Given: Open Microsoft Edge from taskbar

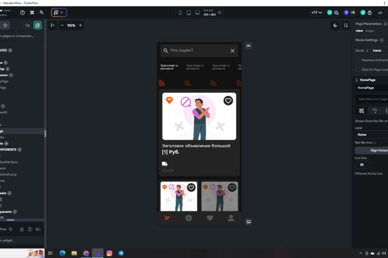Looking at the screenshot, I should (63, 253).
